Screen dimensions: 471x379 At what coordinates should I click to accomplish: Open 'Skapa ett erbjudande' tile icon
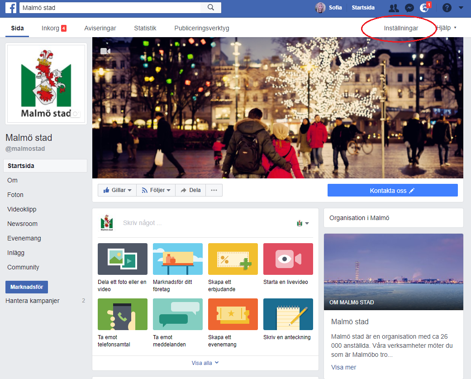233,259
